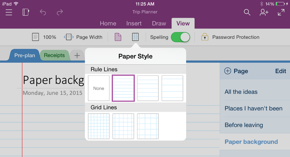Open the Places I haven't been page
Viewport: 290px width, 157px height.
253,108
